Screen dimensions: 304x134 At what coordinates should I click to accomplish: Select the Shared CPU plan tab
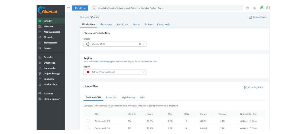click(x=111, y=98)
